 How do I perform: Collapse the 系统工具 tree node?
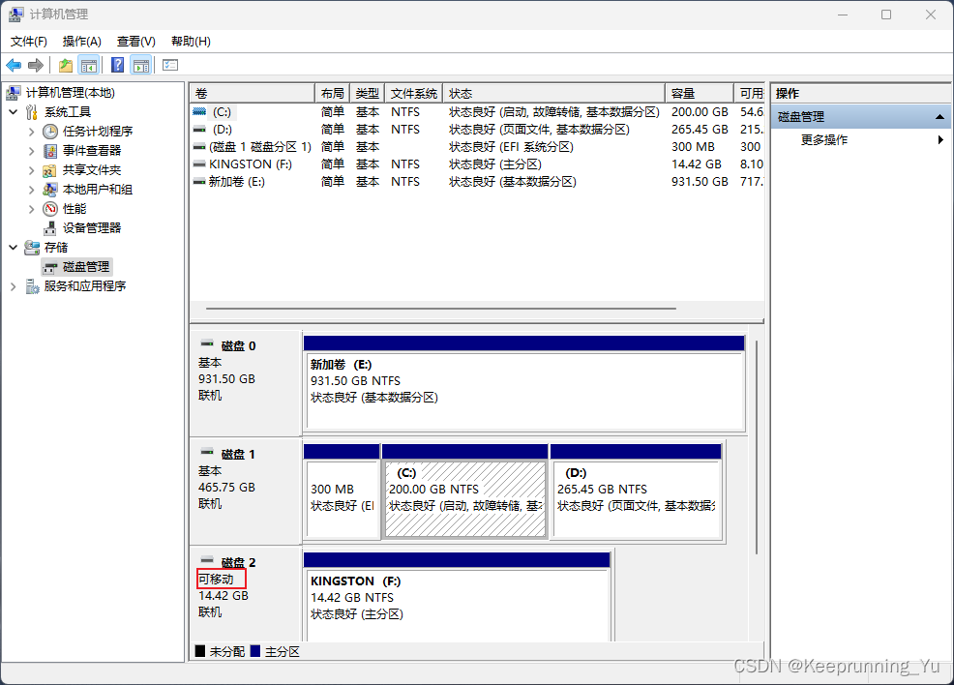coord(14,112)
